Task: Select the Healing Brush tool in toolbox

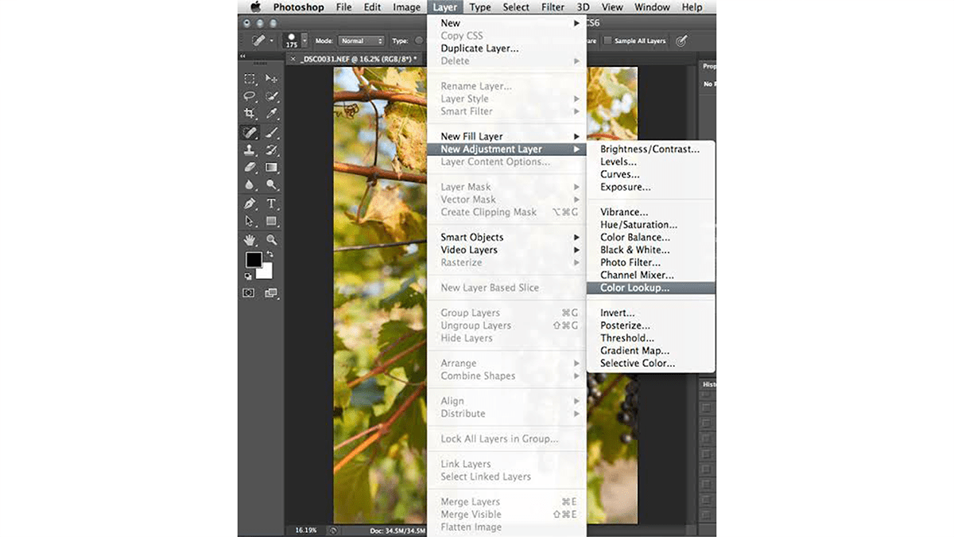Action: pos(250,132)
